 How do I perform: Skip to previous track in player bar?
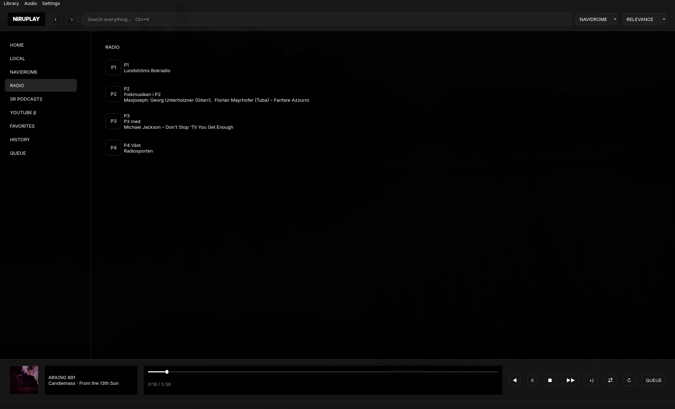(x=515, y=380)
